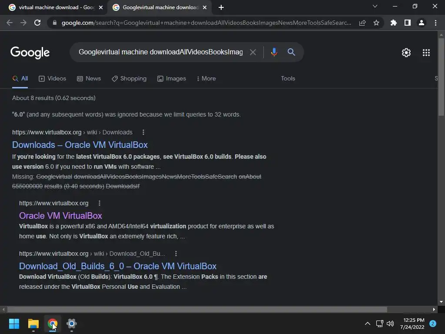Open the search Tools options
This screenshot has width=445, height=334.
coord(288,78)
